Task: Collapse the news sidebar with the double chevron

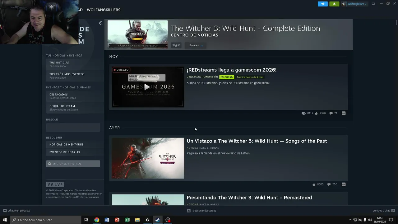Action: click(100, 23)
